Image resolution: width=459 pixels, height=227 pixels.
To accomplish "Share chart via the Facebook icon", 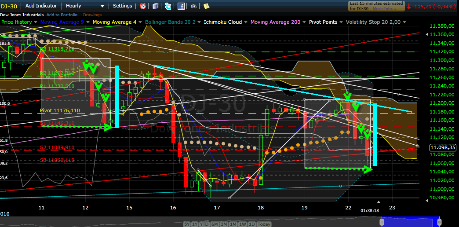I will (x=181, y=6).
